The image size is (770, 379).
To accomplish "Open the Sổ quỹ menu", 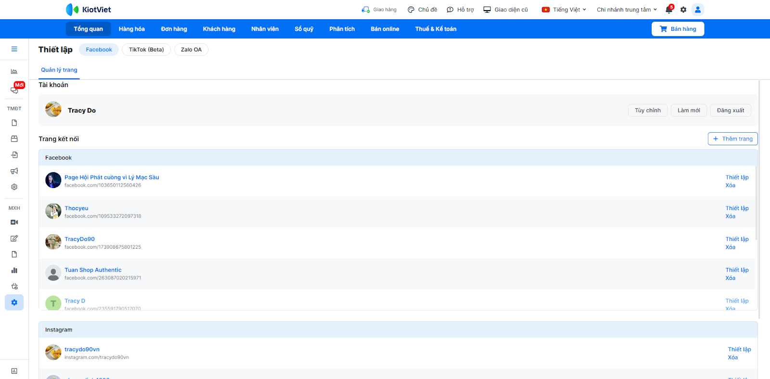I will pos(304,29).
